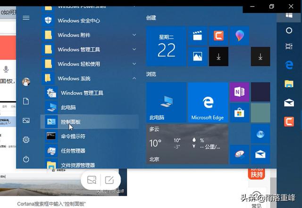Collapse the Windows 系统 folder chevron
This screenshot has height=208, width=302.
point(134,78)
